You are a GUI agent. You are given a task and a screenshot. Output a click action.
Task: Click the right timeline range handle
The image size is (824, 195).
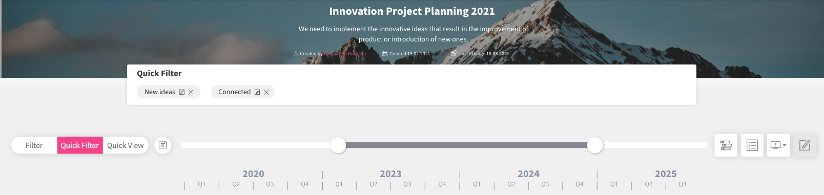tap(595, 145)
